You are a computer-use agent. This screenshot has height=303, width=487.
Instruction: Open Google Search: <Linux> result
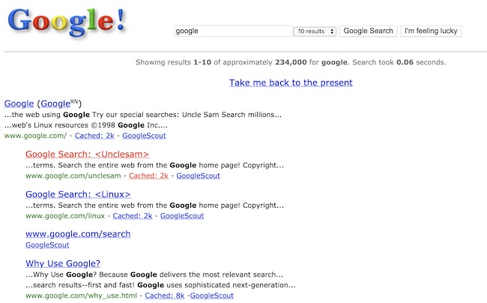78,194
